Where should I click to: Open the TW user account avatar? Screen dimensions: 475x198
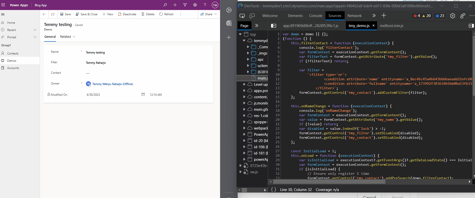[215, 5]
